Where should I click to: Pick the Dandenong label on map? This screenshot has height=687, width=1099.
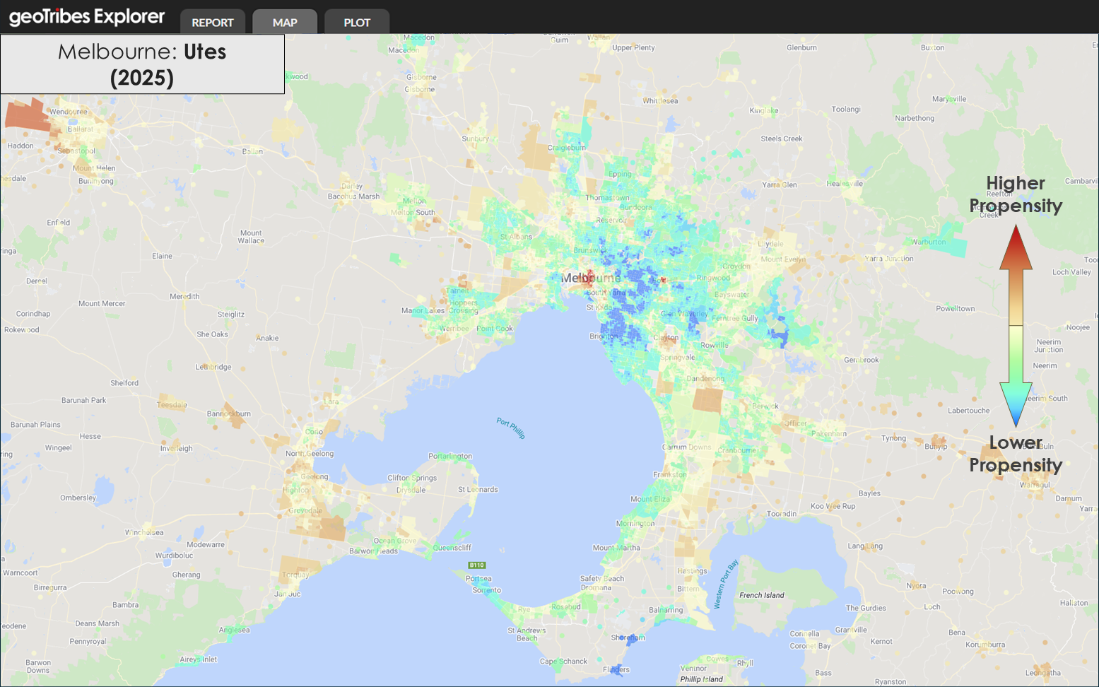pyautogui.click(x=705, y=378)
